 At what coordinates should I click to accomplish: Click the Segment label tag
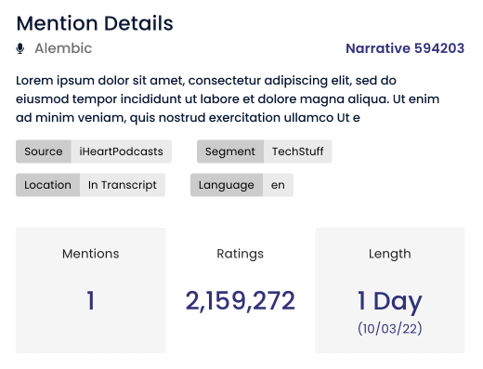[x=230, y=152]
